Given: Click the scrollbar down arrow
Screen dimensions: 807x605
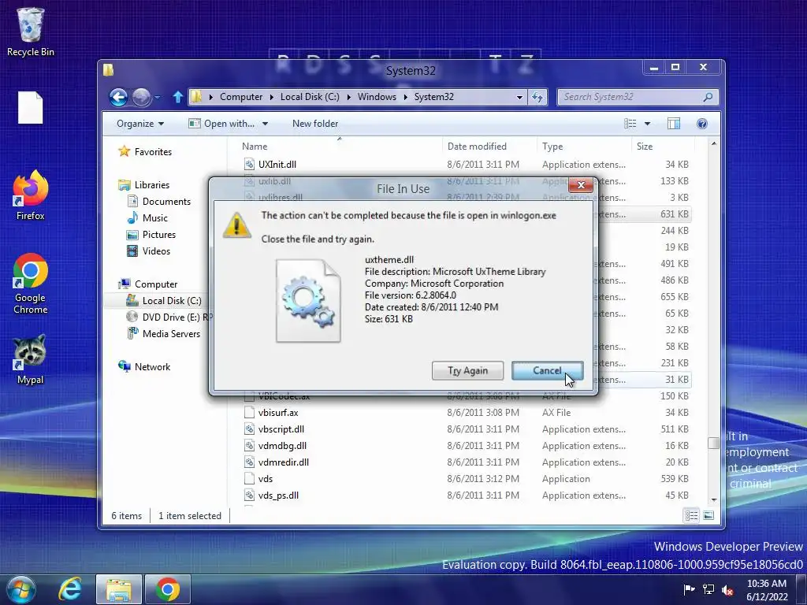Looking at the screenshot, I should pyautogui.click(x=713, y=500).
